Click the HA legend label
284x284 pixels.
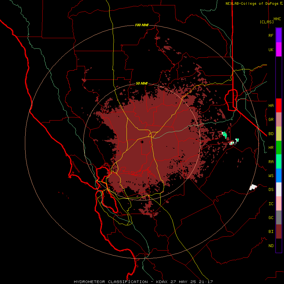(x=271, y=106)
